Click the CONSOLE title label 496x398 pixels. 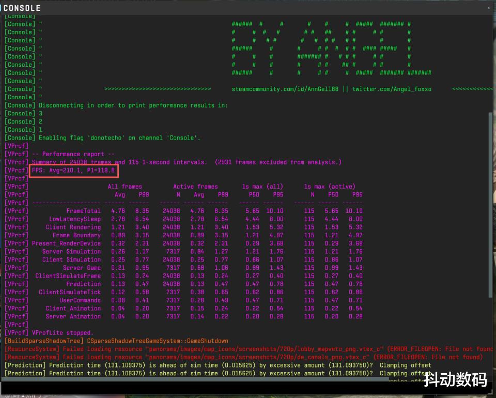[22, 8]
